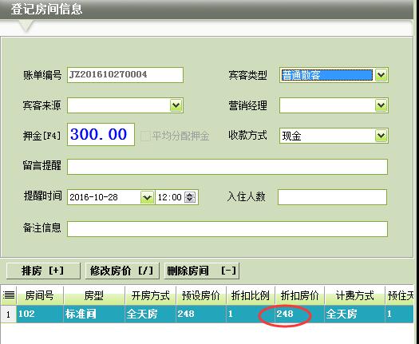Click the 押金 amount field 300.00
This screenshot has height=344, width=419.
click(101, 134)
